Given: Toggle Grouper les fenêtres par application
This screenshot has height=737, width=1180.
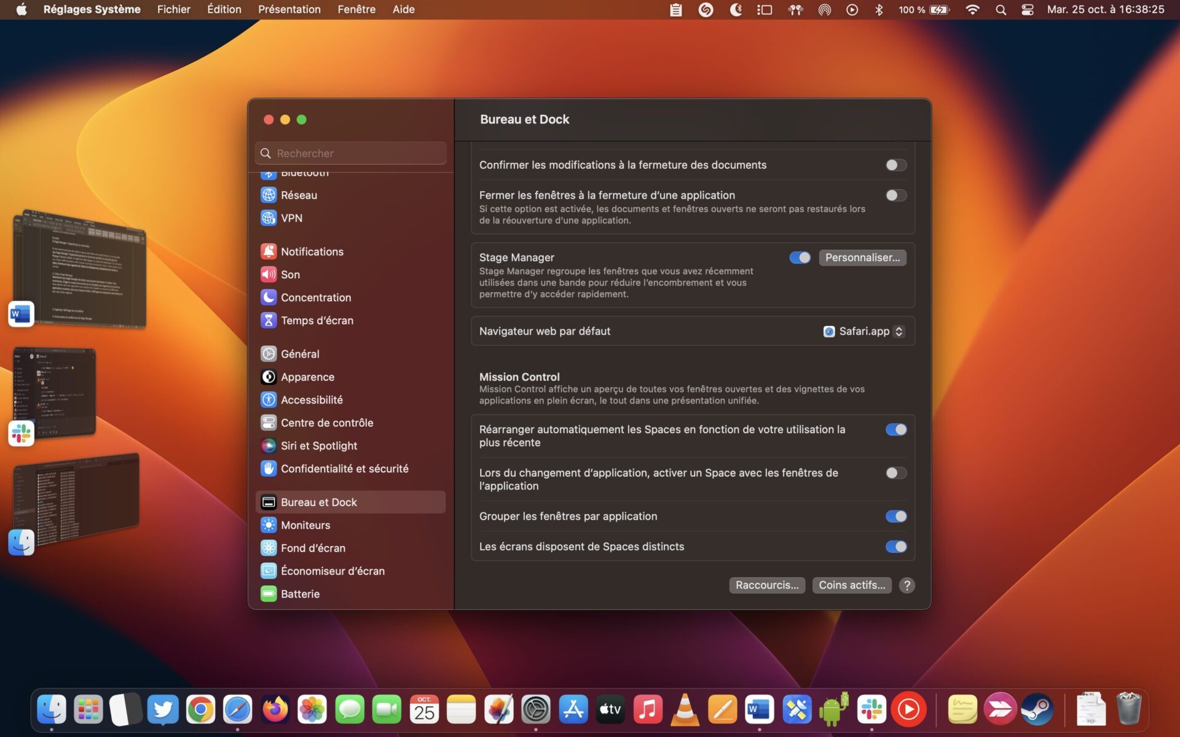Looking at the screenshot, I should coord(896,517).
